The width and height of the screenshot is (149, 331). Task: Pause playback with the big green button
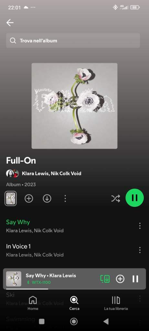click(x=135, y=198)
